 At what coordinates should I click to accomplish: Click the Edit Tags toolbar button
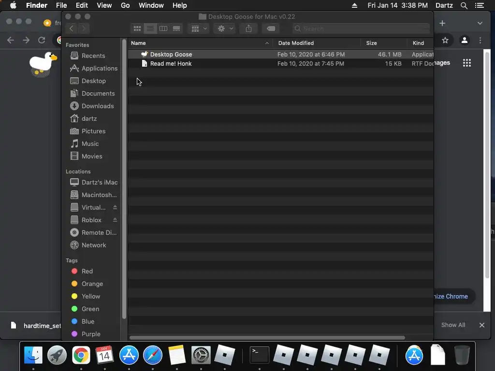271,29
